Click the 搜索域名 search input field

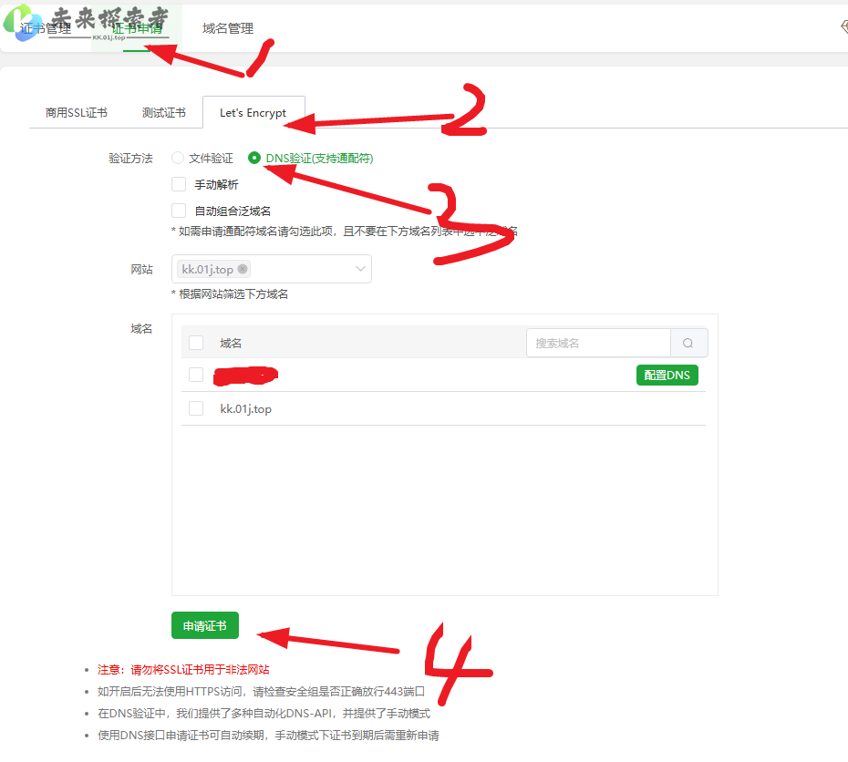coord(598,343)
